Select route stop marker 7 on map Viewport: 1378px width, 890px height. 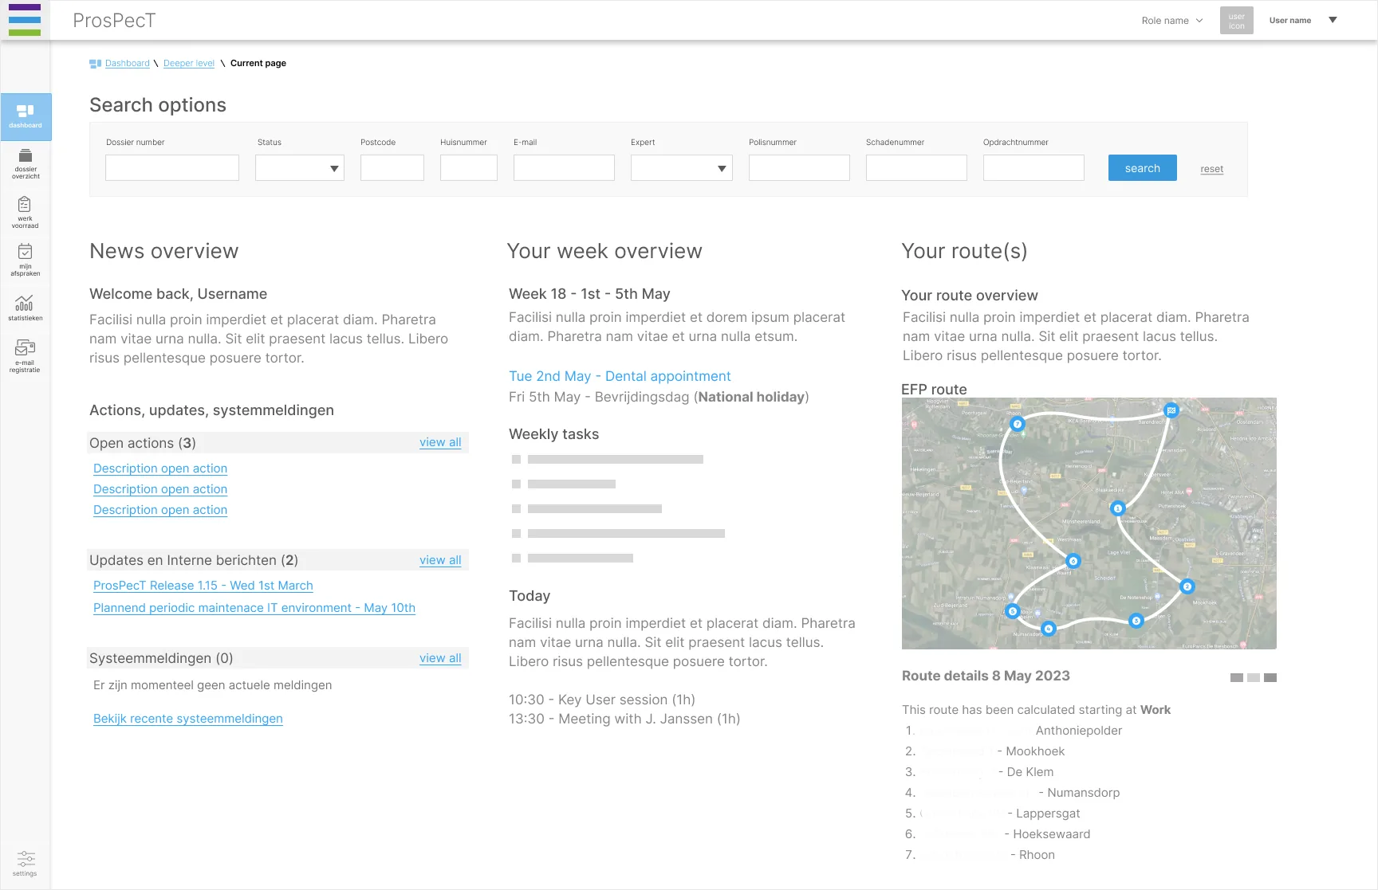tap(1017, 424)
